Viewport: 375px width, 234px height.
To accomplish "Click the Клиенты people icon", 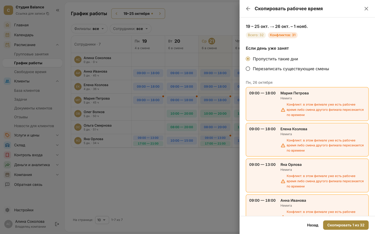I will [x=8, y=81].
